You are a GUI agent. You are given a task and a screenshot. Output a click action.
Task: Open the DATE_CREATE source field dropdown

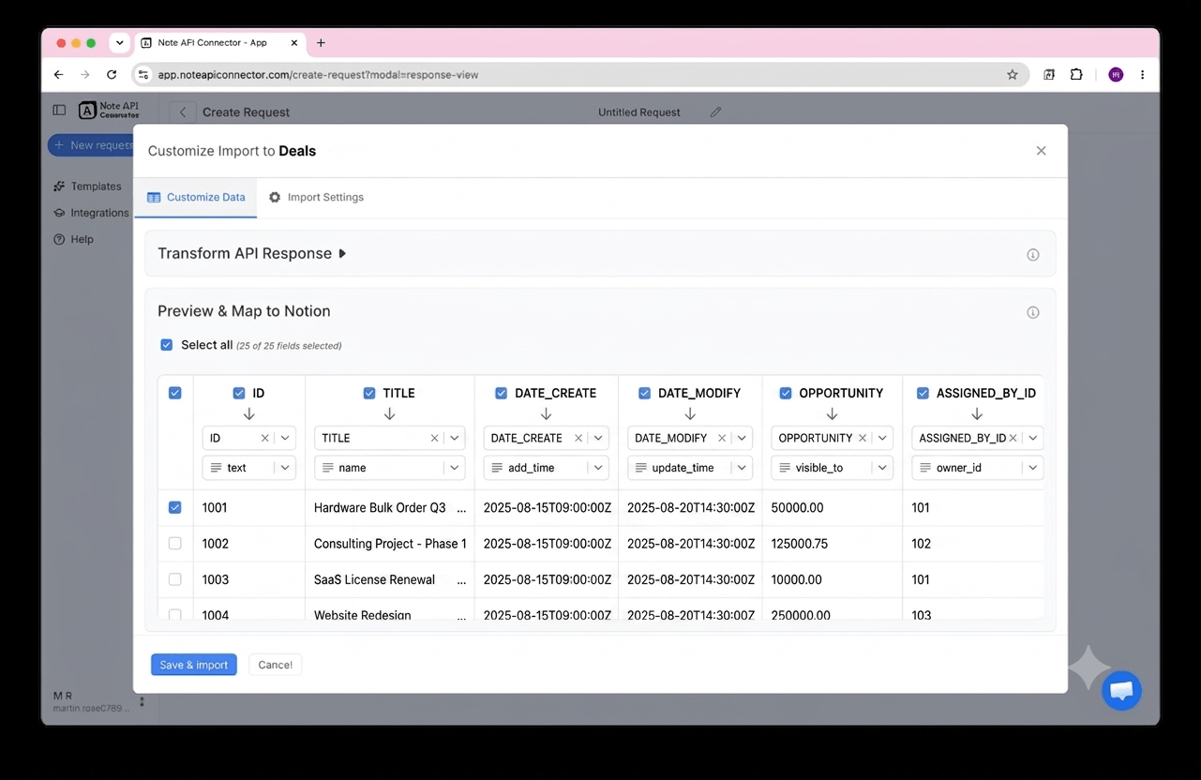coord(599,438)
